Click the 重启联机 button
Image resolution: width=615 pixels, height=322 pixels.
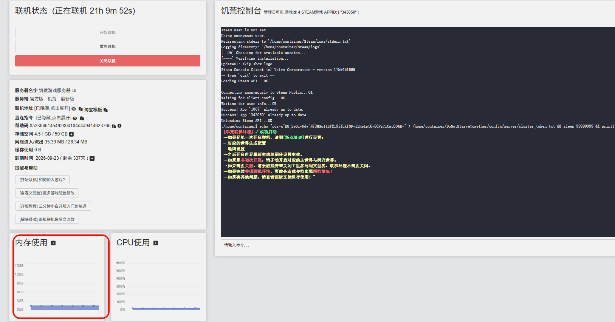click(x=108, y=46)
